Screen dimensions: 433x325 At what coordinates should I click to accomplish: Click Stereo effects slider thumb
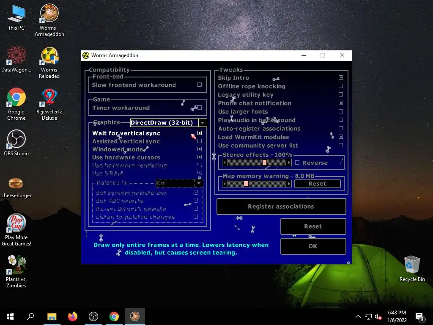tap(264, 162)
